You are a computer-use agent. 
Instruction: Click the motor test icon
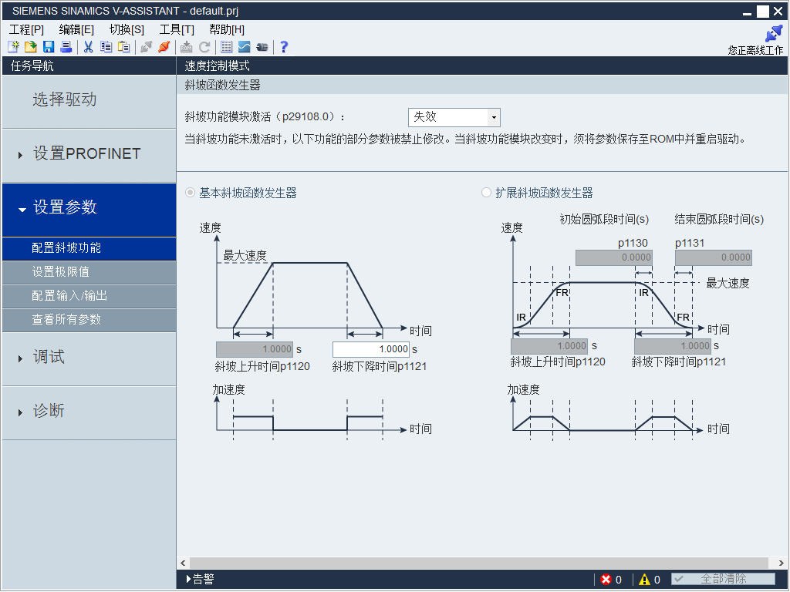[262, 47]
